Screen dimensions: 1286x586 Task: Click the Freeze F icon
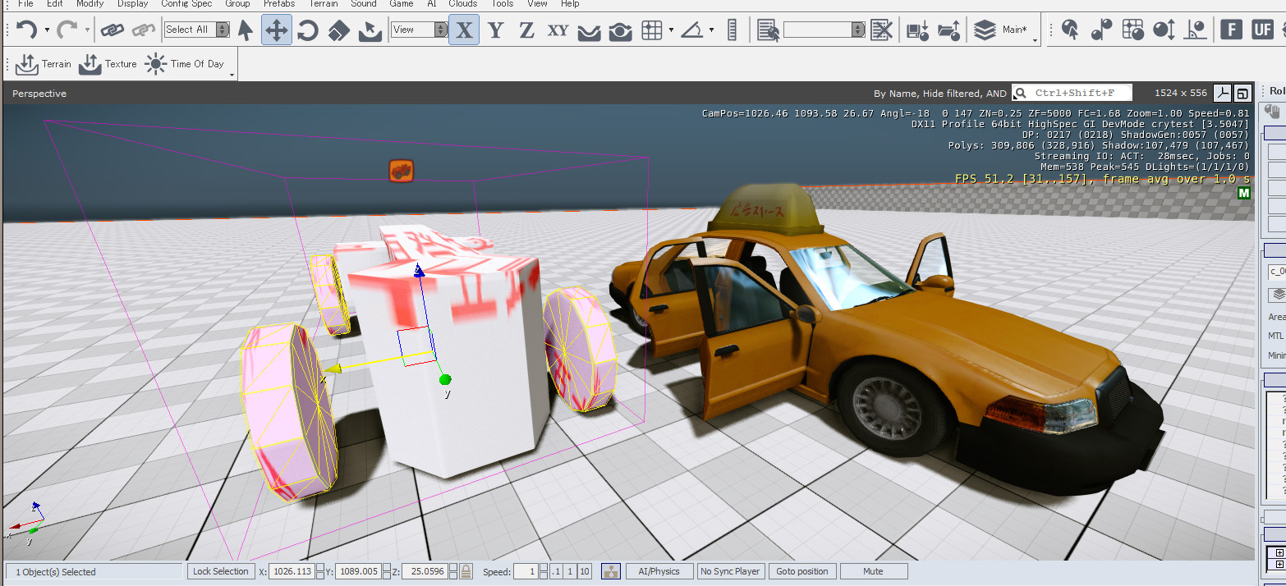1231,30
